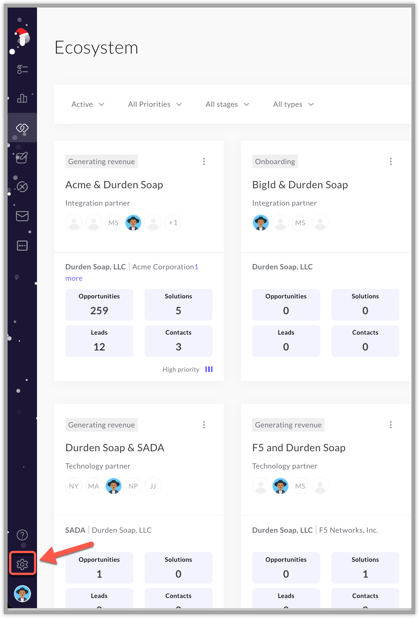The image size is (419, 618).
Task: Click the JJ avatar on SADA card
Action: click(153, 486)
